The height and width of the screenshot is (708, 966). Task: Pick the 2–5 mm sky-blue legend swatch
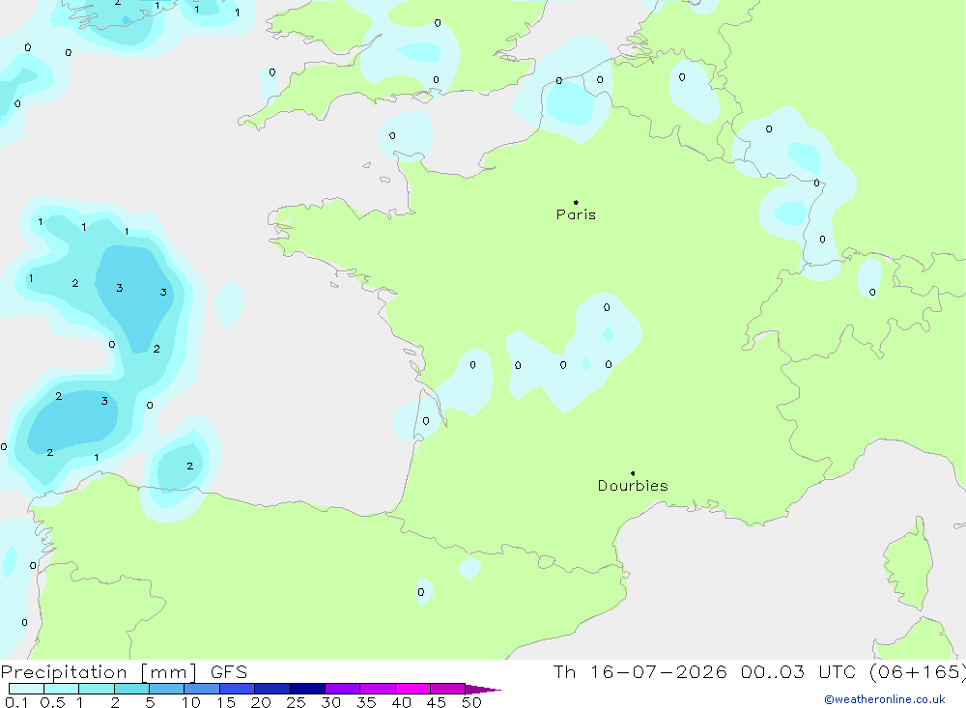point(131,689)
